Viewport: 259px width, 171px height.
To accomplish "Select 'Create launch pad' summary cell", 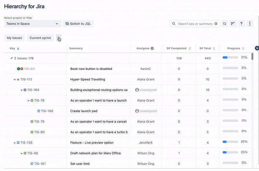I will click(x=84, y=111).
